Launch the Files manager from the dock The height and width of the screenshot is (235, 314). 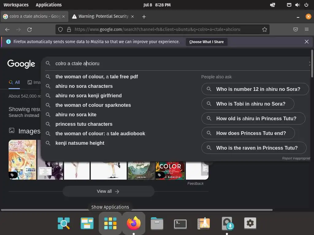coord(157,223)
